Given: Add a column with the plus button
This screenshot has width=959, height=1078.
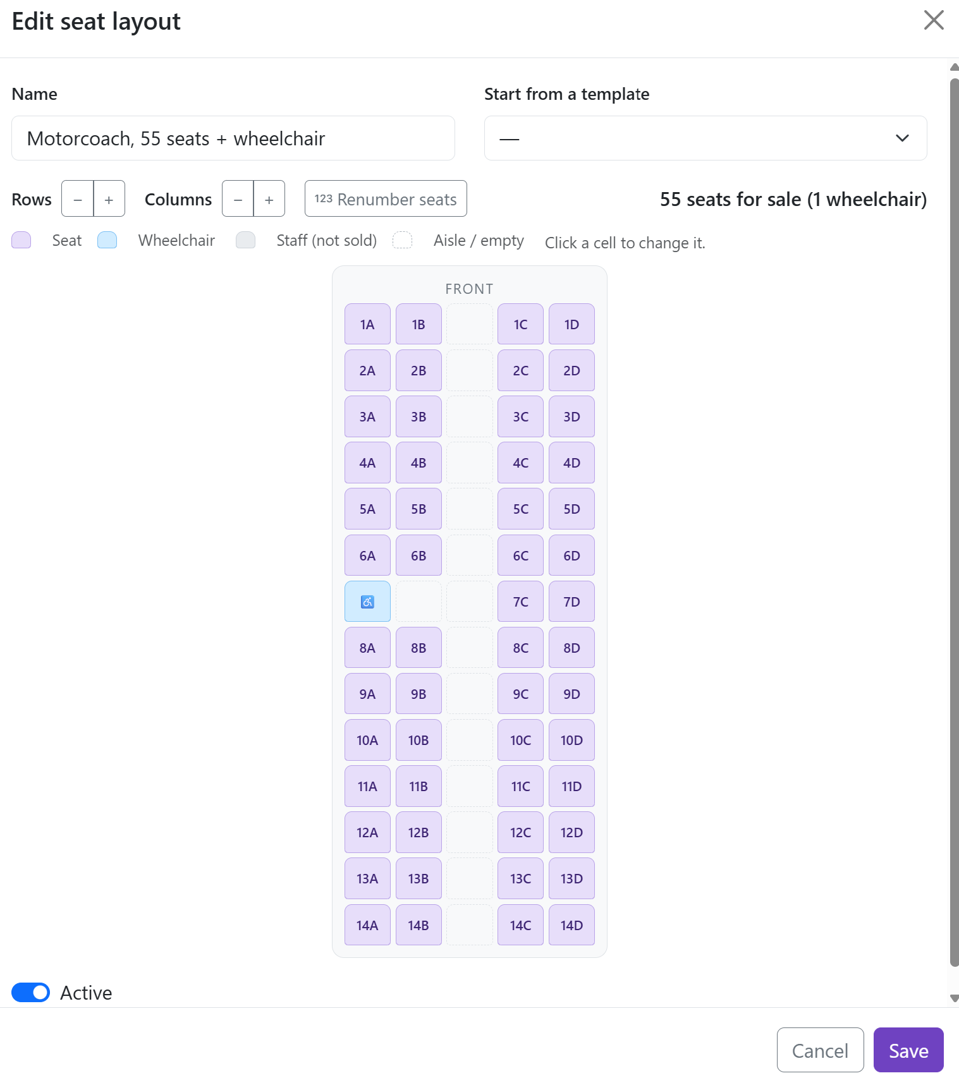Looking at the screenshot, I should (269, 199).
